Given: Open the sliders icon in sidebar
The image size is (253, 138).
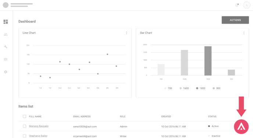Looking at the screenshot, I should point(6,59).
